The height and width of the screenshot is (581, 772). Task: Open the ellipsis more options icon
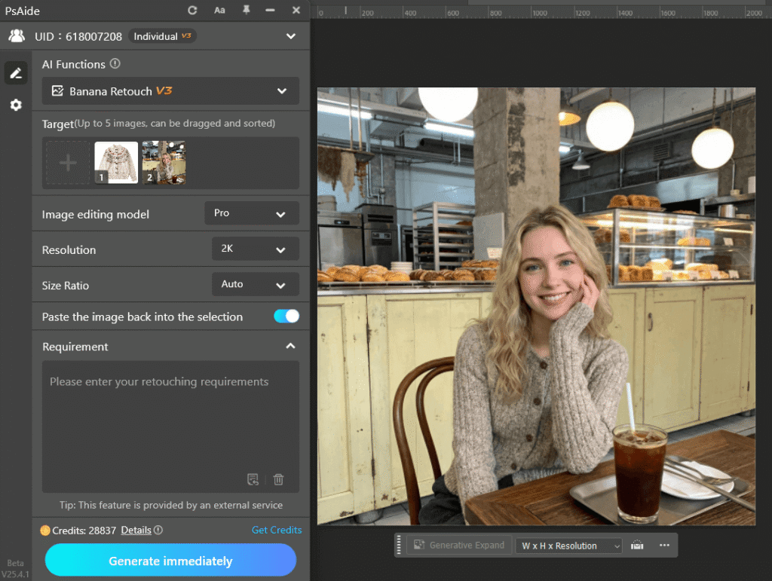[663, 545]
